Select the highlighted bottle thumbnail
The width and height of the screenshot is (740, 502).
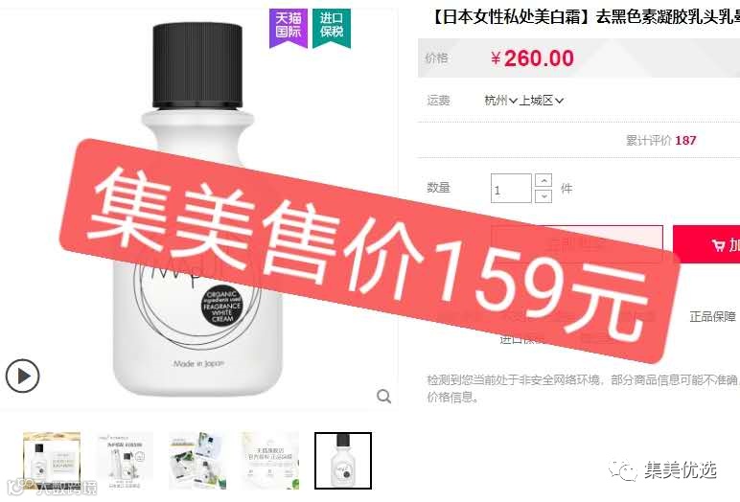343,461
